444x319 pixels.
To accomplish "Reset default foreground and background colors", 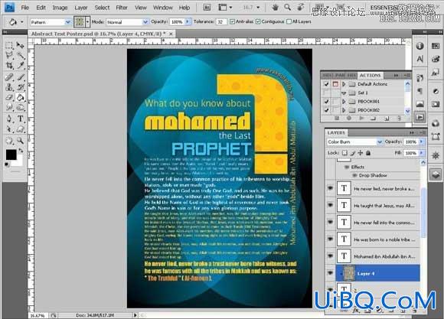I will pyautogui.click(x=7, y=164).
